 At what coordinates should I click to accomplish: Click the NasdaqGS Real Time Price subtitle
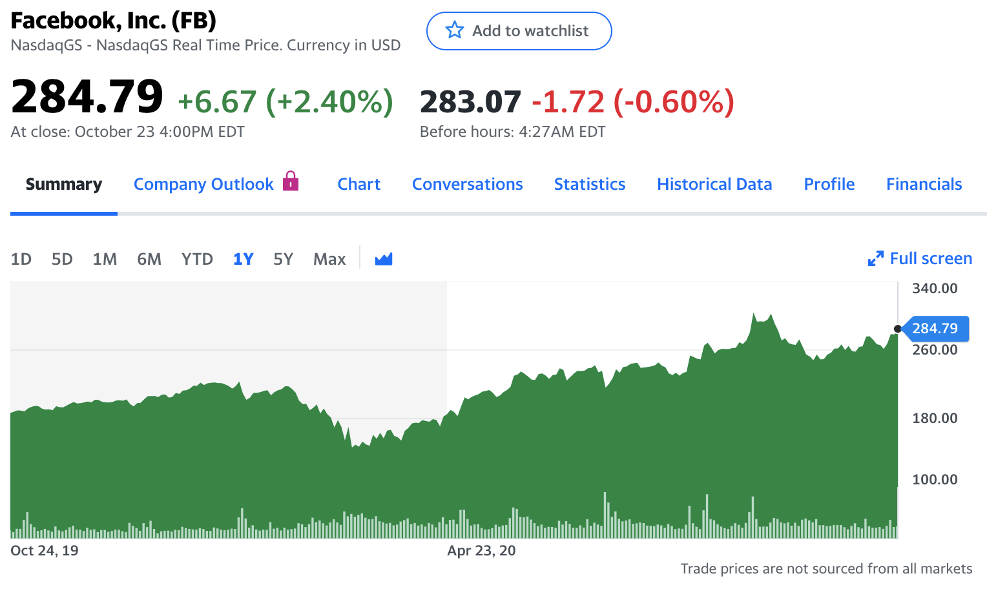coord(206,45)
